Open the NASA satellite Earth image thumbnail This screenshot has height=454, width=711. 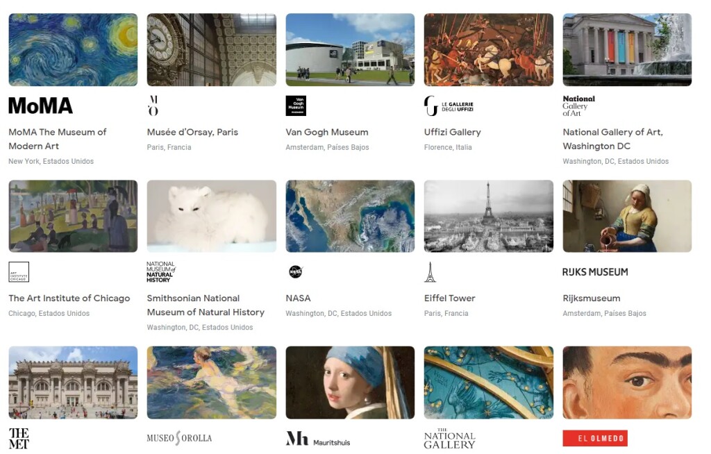[x=350, y=216]
